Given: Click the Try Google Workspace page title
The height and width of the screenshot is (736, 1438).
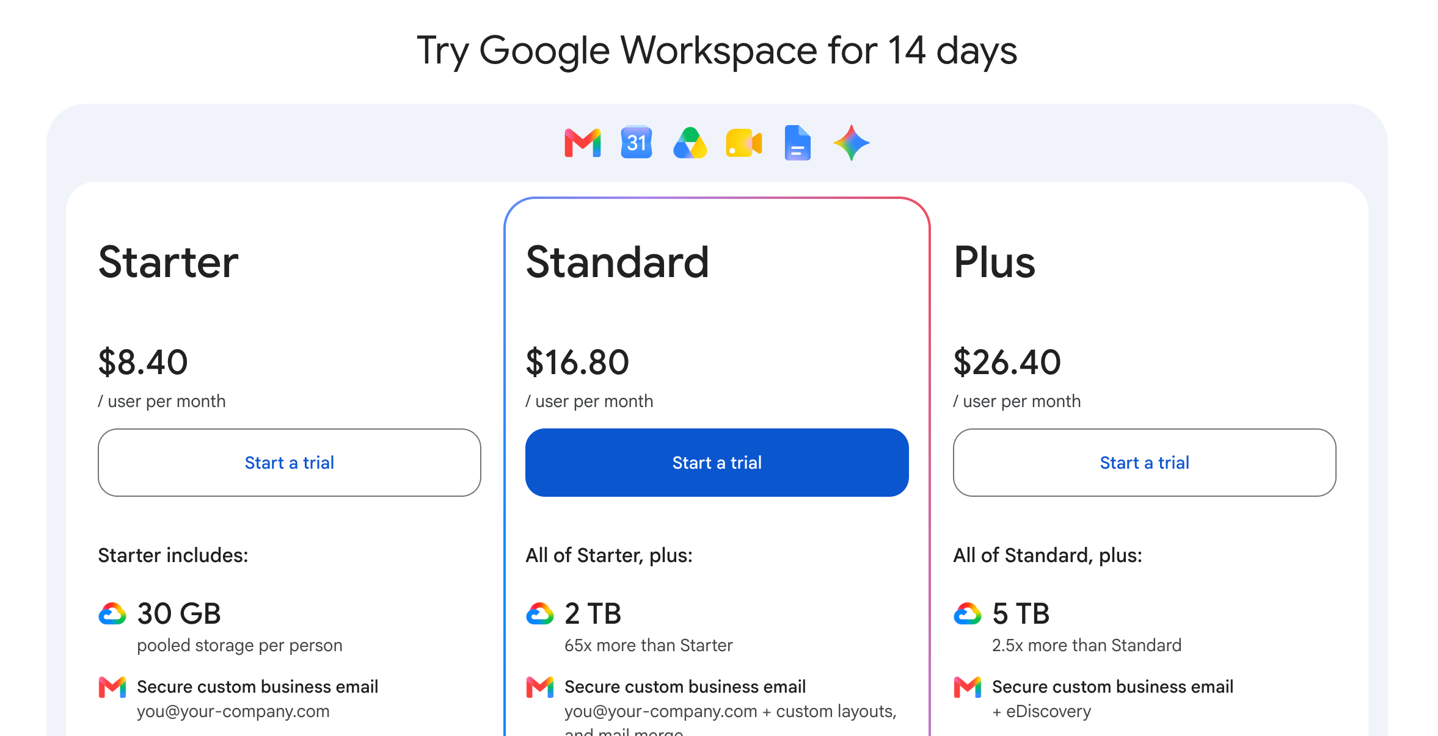Looking at the screenshot, I should coord(717,50).
